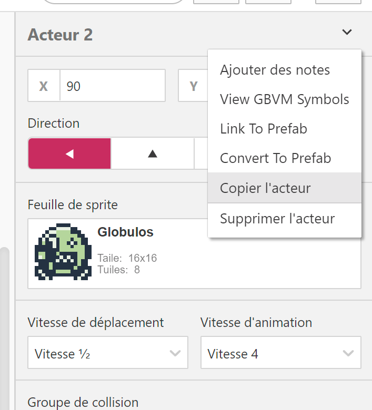The width and height of the screenshot is (372, 410).
Task: Open the Vitesse d'animation dropdown
Action: (x=280, y=354)
